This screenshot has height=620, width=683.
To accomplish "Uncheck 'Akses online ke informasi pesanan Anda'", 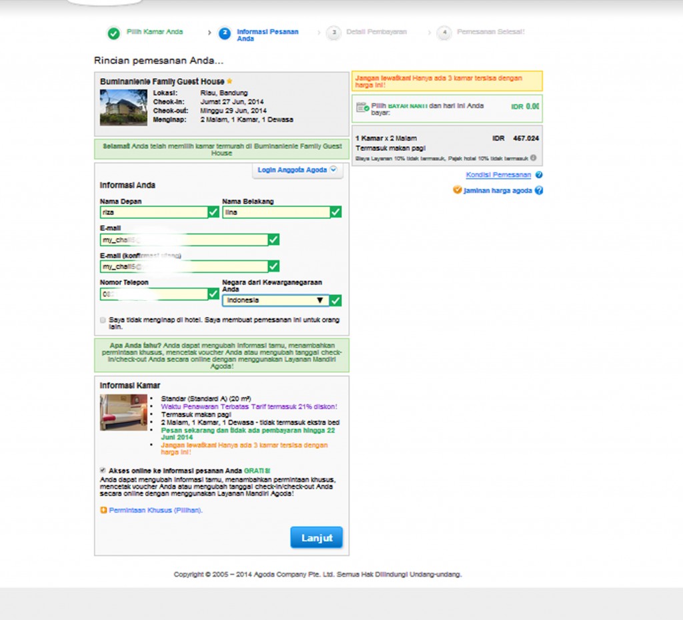I will click(x=103, y=471).
